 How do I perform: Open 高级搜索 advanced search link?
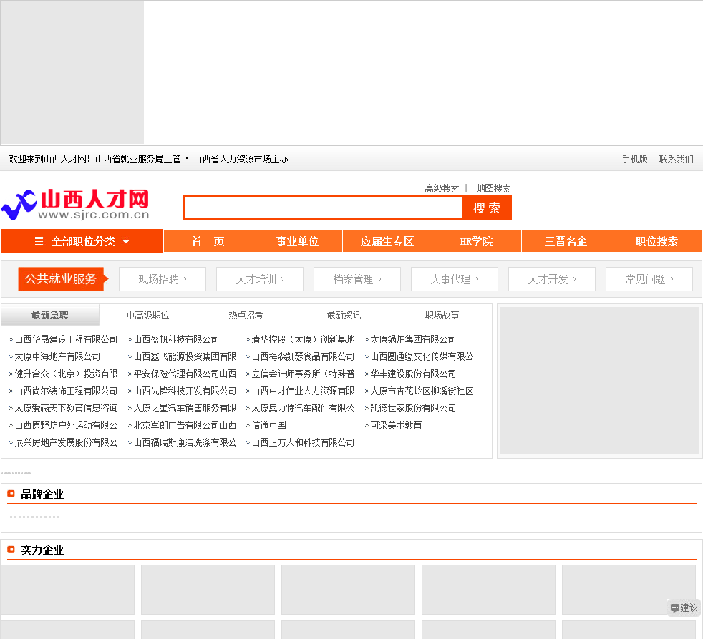click(x=442, y=188)
